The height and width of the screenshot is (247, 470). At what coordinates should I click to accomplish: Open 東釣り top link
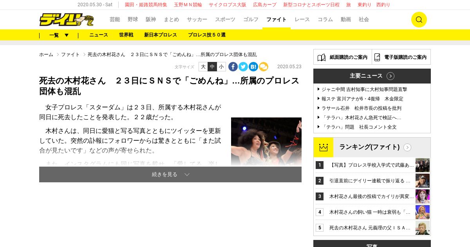point(364,5)
